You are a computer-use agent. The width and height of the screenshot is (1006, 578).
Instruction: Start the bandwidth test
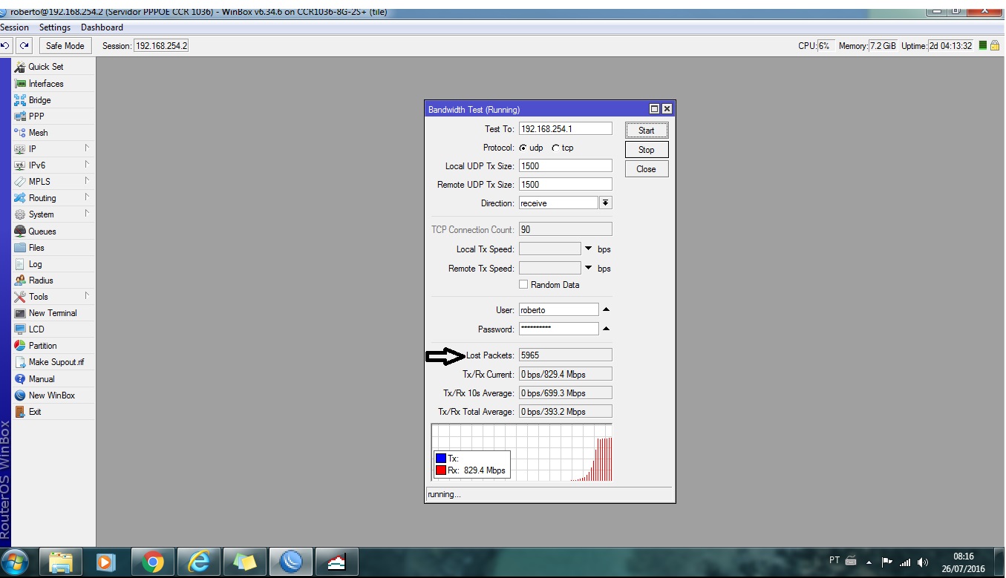(x=647, y=131)
